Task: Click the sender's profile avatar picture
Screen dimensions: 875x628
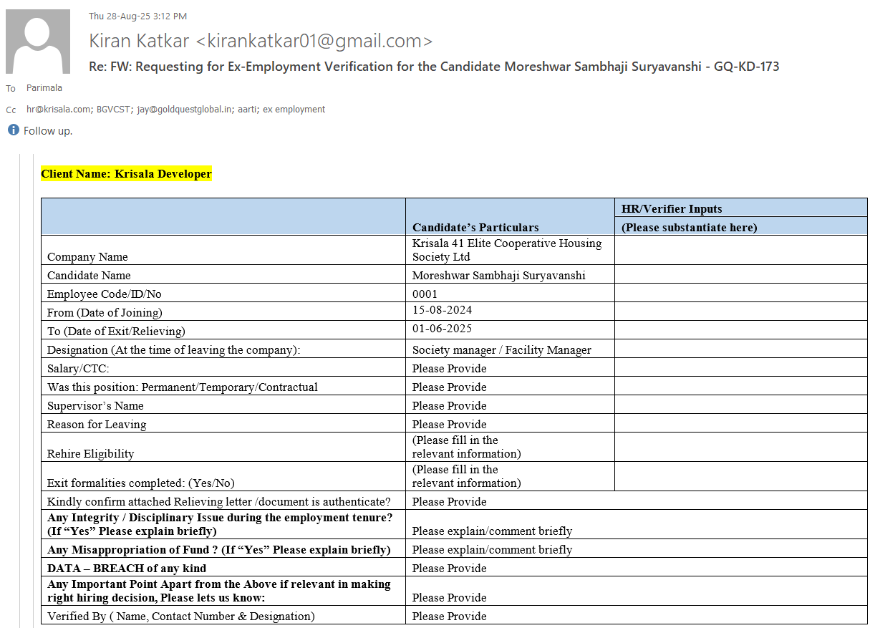Action: (x=38, y=42)
